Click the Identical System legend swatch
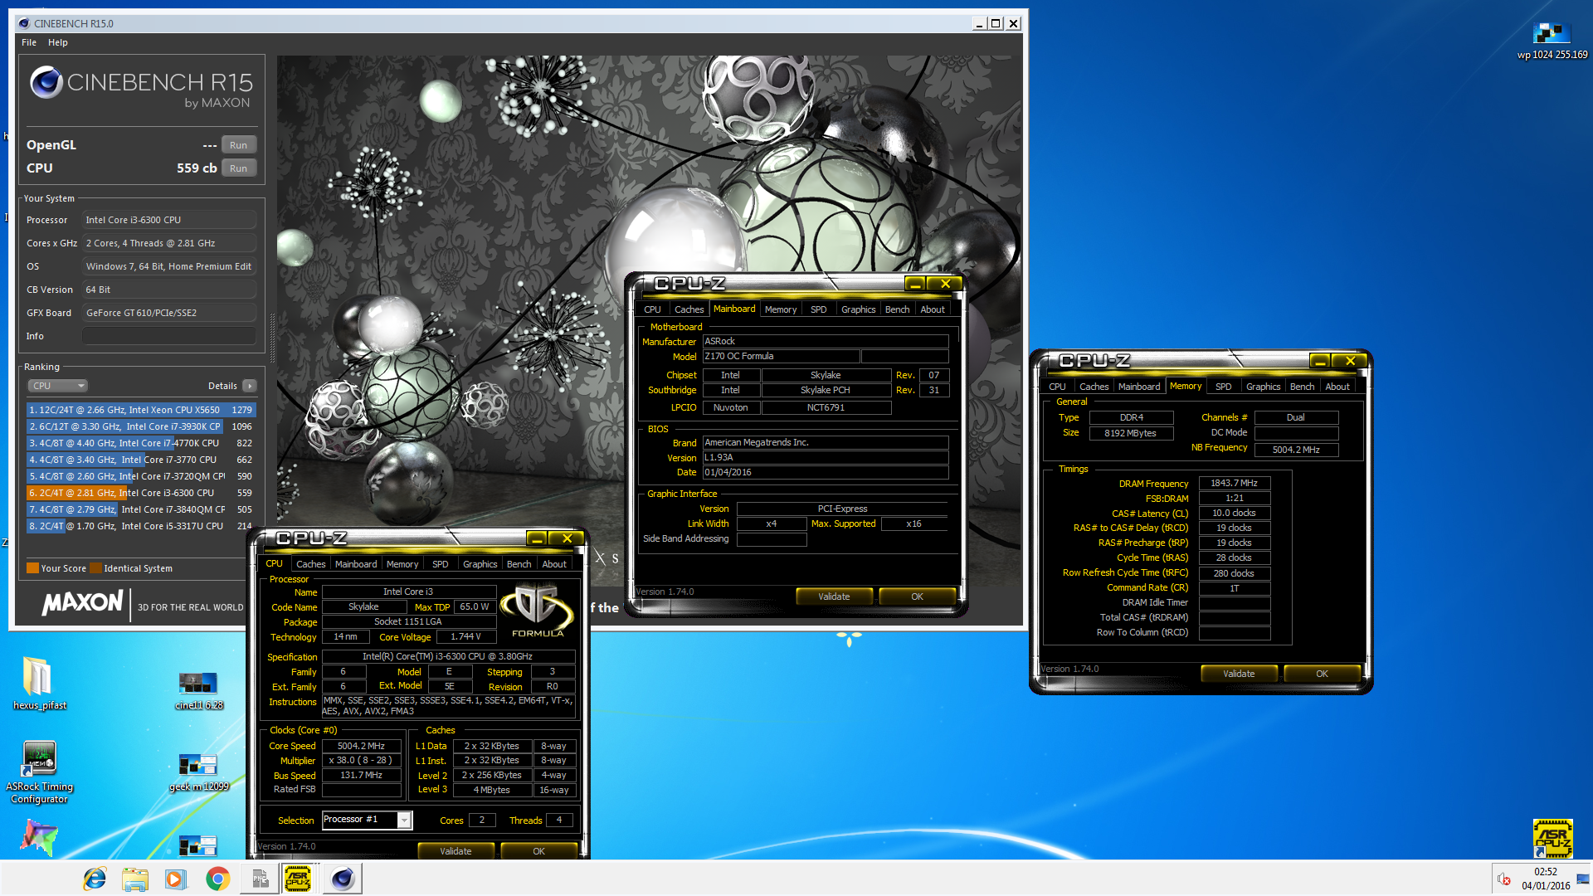The image size is (1593, 896). [95, 568]
